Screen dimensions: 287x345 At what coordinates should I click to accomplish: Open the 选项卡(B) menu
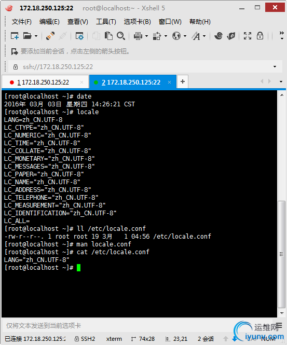pos(138,22)
